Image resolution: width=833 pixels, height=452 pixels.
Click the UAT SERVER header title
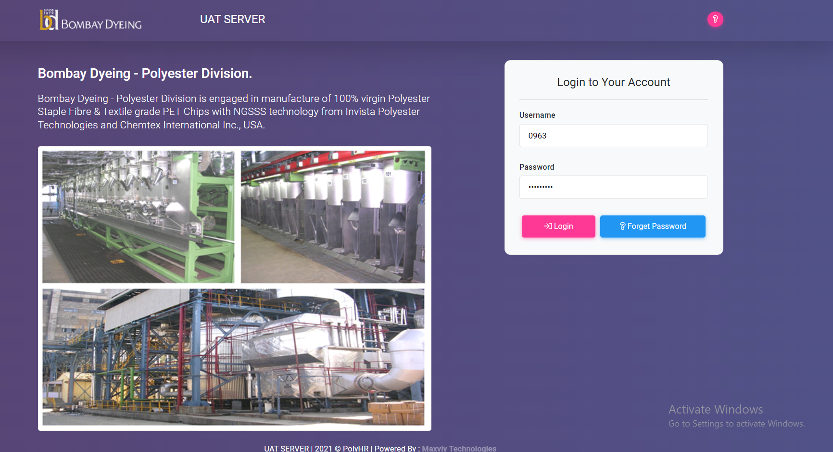[233, 19]
